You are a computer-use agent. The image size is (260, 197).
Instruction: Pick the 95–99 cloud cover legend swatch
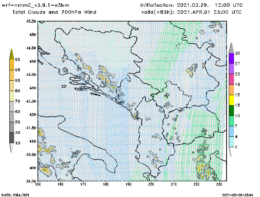tap(12, 65)
